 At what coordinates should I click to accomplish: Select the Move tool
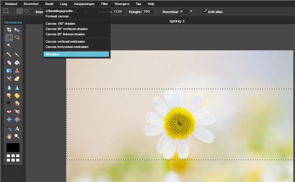[x=17, y=30]
